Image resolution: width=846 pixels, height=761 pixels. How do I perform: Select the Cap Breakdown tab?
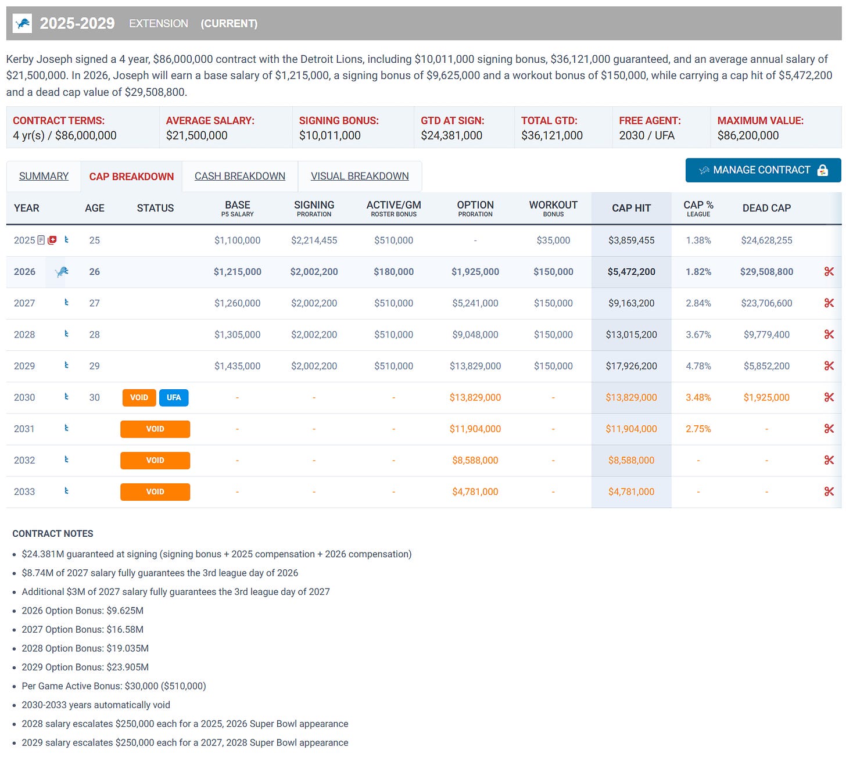(x=131, y=177)
